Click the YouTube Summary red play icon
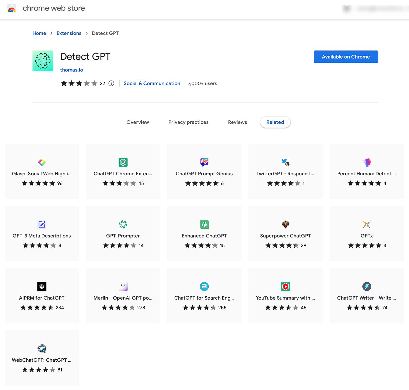The image size is (409, 390). 285,286
